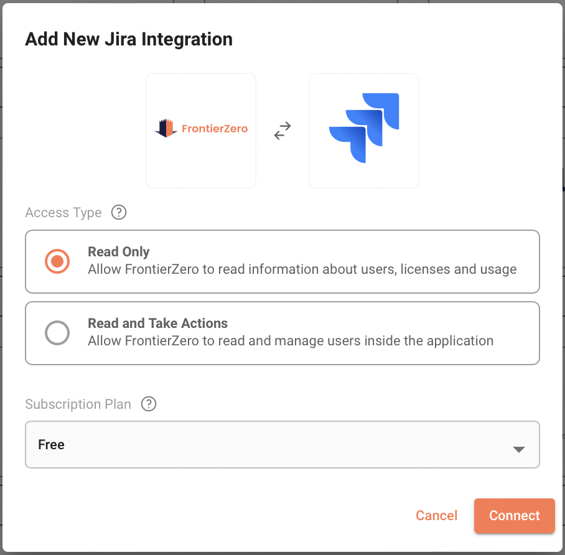
Task: Click the "Subscription Plan" field label
Action: pyautogui.click(x=78, y=404)
